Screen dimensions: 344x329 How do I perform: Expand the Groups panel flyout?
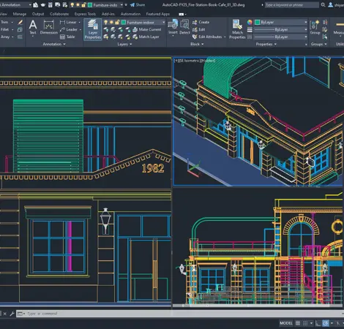318,44
